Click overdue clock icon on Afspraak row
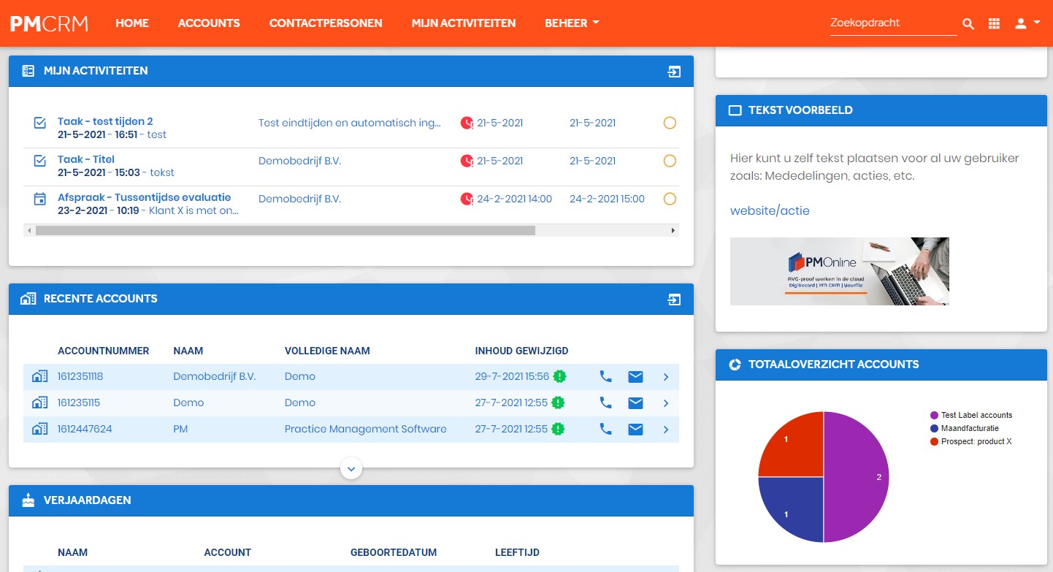Image resolution: width=1053 pixels, height=572 pixels. pos(467,199)
